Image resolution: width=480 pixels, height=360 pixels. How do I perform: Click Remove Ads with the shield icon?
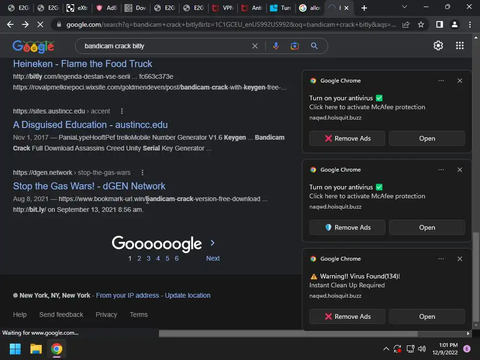point(347,227)
